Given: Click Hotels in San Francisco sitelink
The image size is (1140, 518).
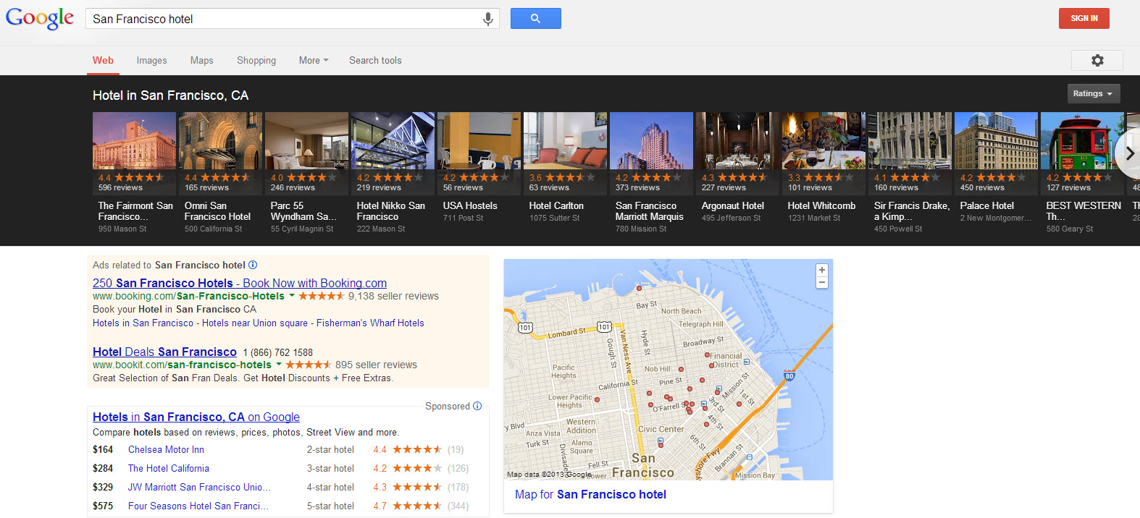Looking at the screenshot, I should point(143,323).
